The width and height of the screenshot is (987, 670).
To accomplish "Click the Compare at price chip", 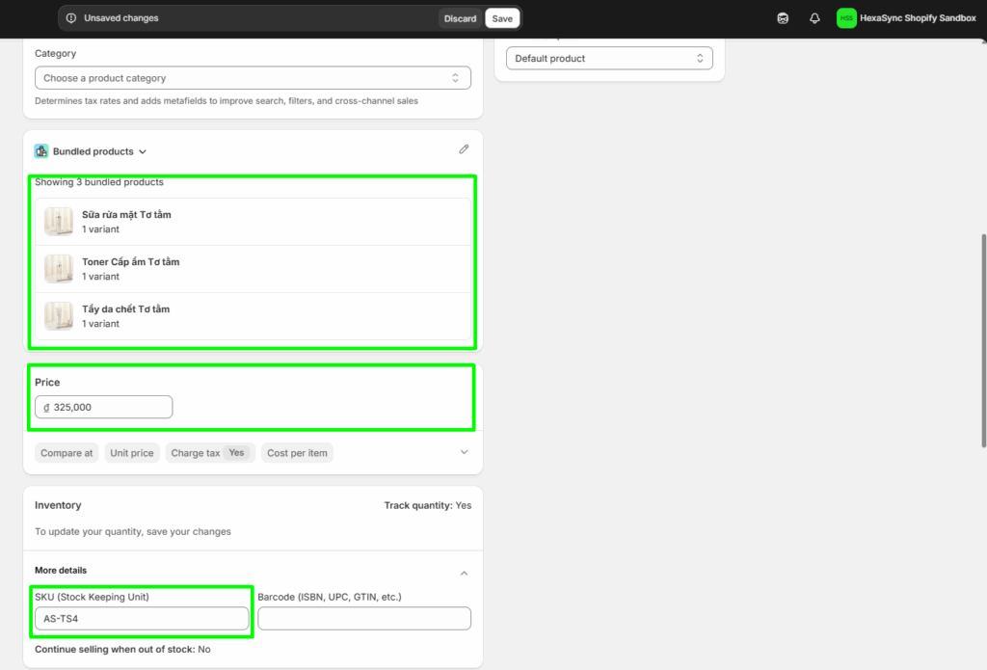I will coord(67,453).
